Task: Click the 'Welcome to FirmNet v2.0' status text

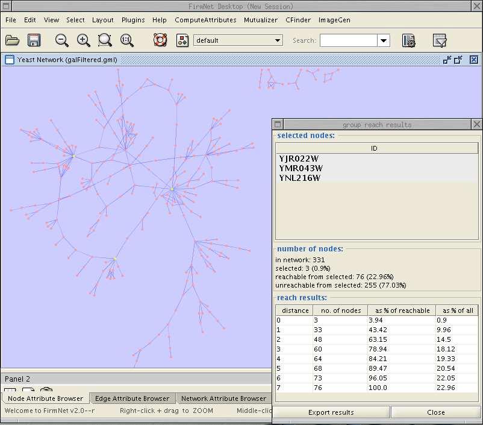Action: pos(49,411)
